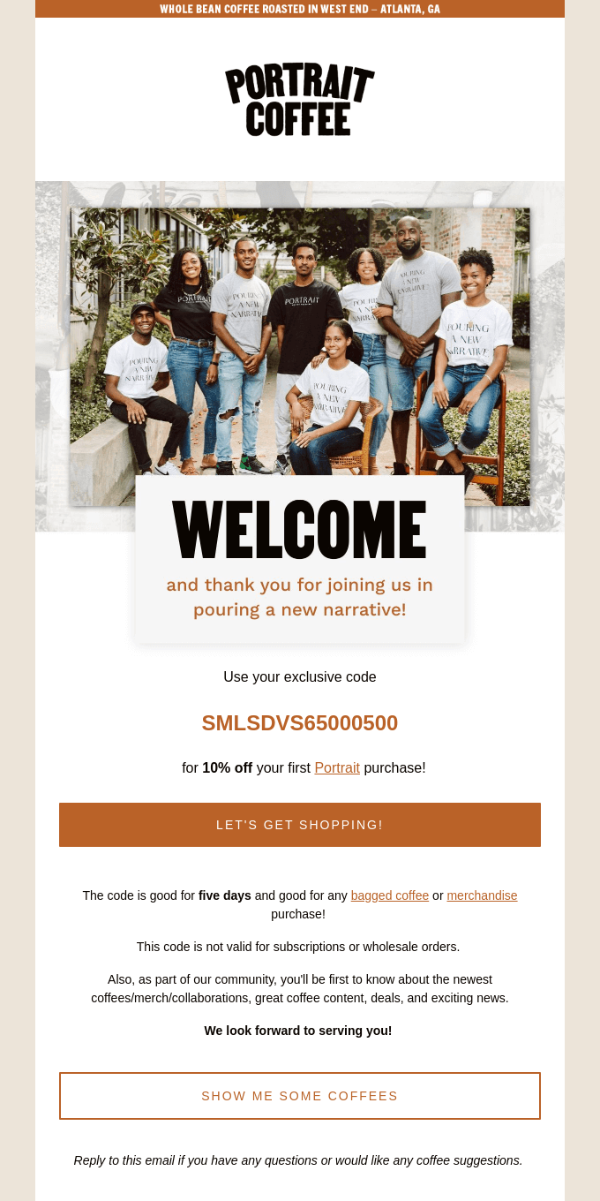Click the 10% off bold text
Image resolution: width=600 pixels, height=1201 pixels.
tap(227, 767)
